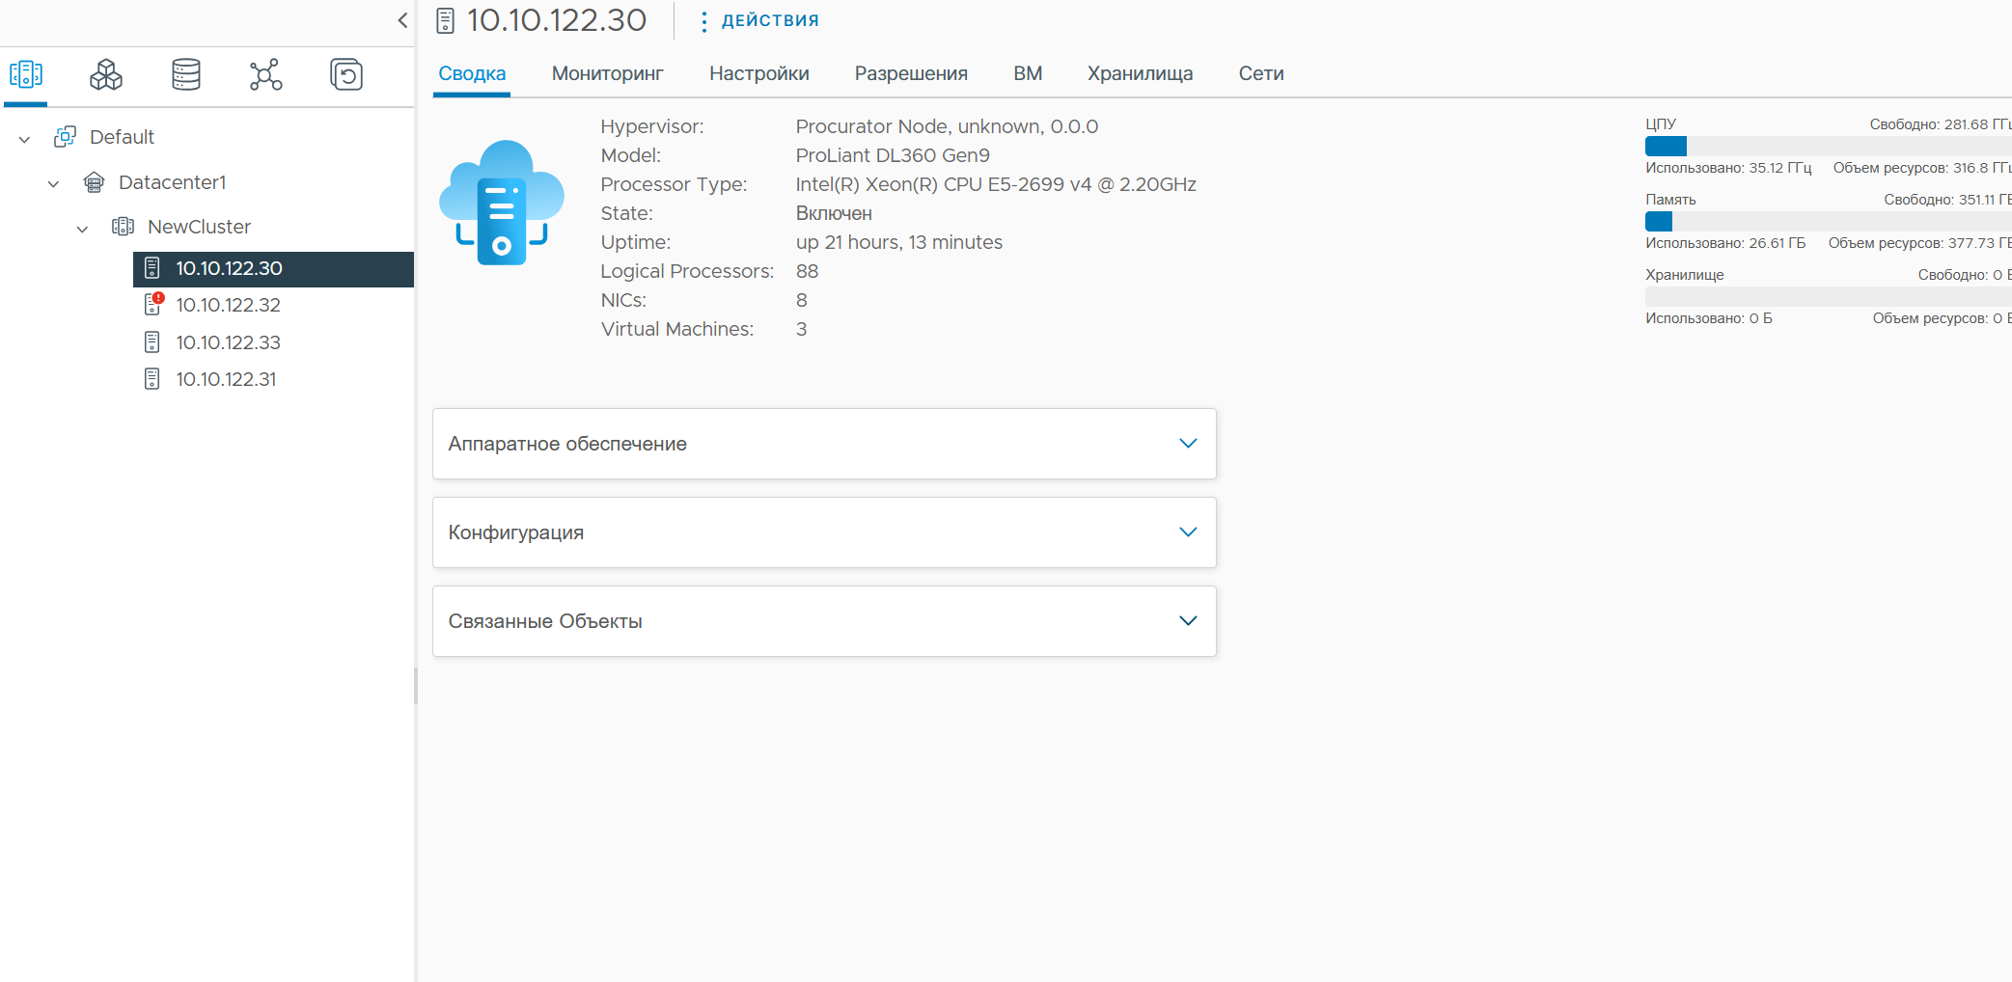Open the Hosts and Clusters view icon
Image resolution: width=2012 pixels, height=982 pixels.
26,74
